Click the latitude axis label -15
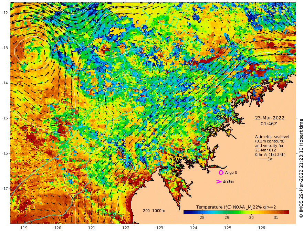This screenshot has width=303, height=234. coord(5,118)
